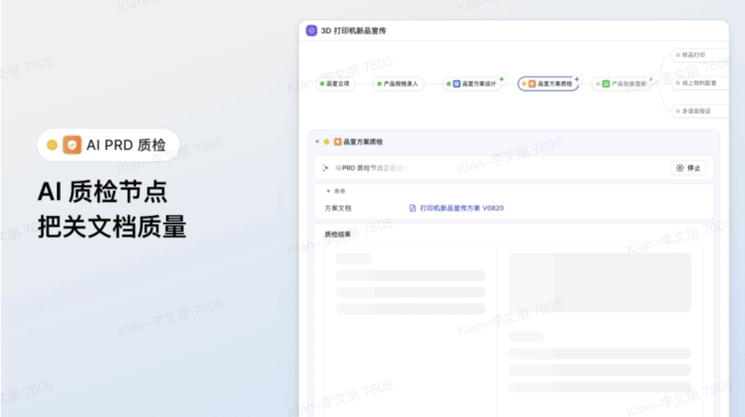Click the sparkle icon beside AI PRD 质检节点正在运行
745x417 pixels.
[x=325, y=168]
